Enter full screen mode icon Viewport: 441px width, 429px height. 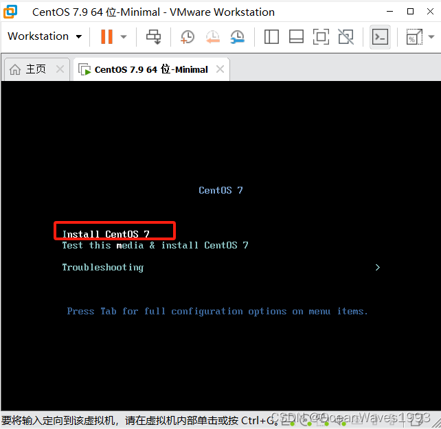(x=321, y=37)
